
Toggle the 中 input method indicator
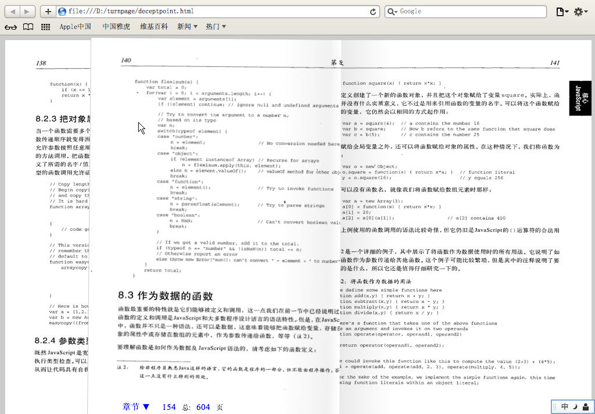pyautogui.click(x=565, y=406)
